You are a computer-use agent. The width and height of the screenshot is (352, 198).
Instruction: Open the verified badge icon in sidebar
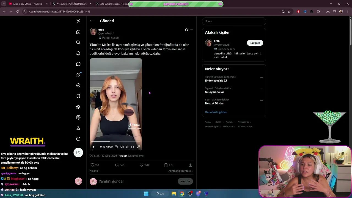(x=78, y=85)
